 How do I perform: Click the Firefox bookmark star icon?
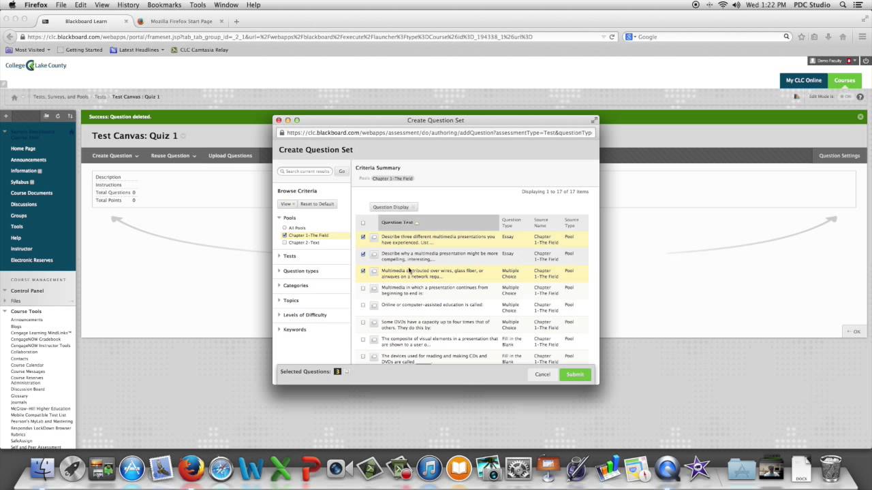pyautogui.click(x=802, y=37)
